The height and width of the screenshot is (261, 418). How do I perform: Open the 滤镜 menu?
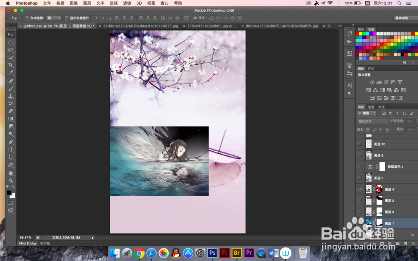point(127,3)
